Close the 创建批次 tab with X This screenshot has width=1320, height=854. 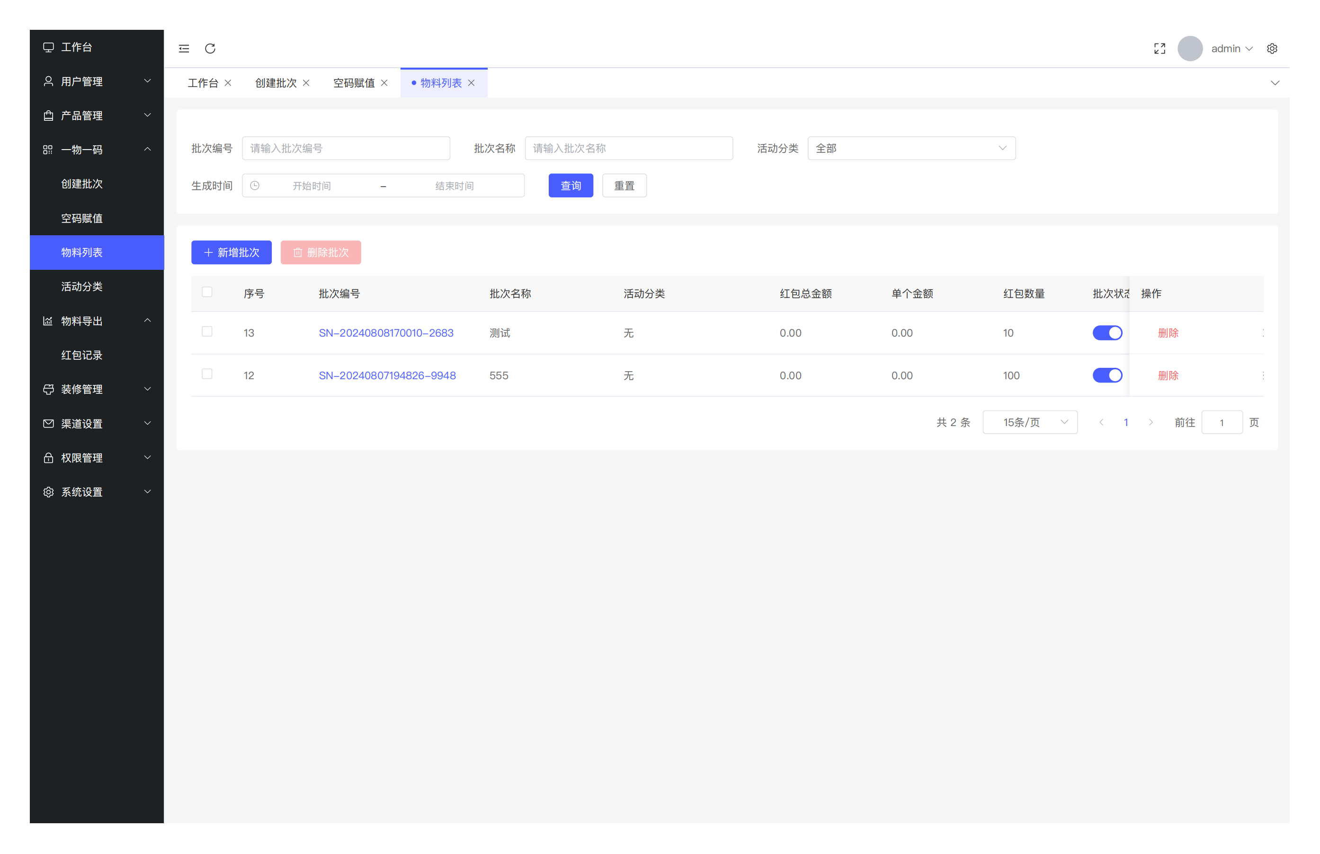[x=306, y=83]
